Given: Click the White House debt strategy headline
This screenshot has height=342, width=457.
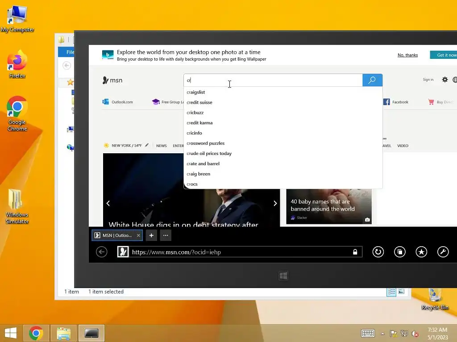Looking at the screenshot, I should click(183, 224).
